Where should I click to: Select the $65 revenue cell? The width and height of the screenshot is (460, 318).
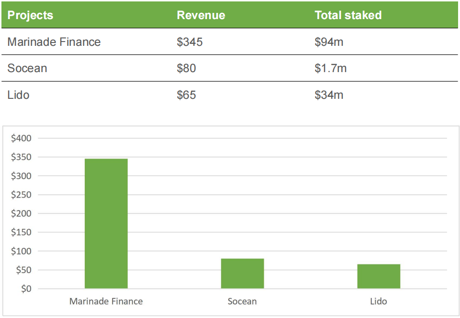[186, 95]
